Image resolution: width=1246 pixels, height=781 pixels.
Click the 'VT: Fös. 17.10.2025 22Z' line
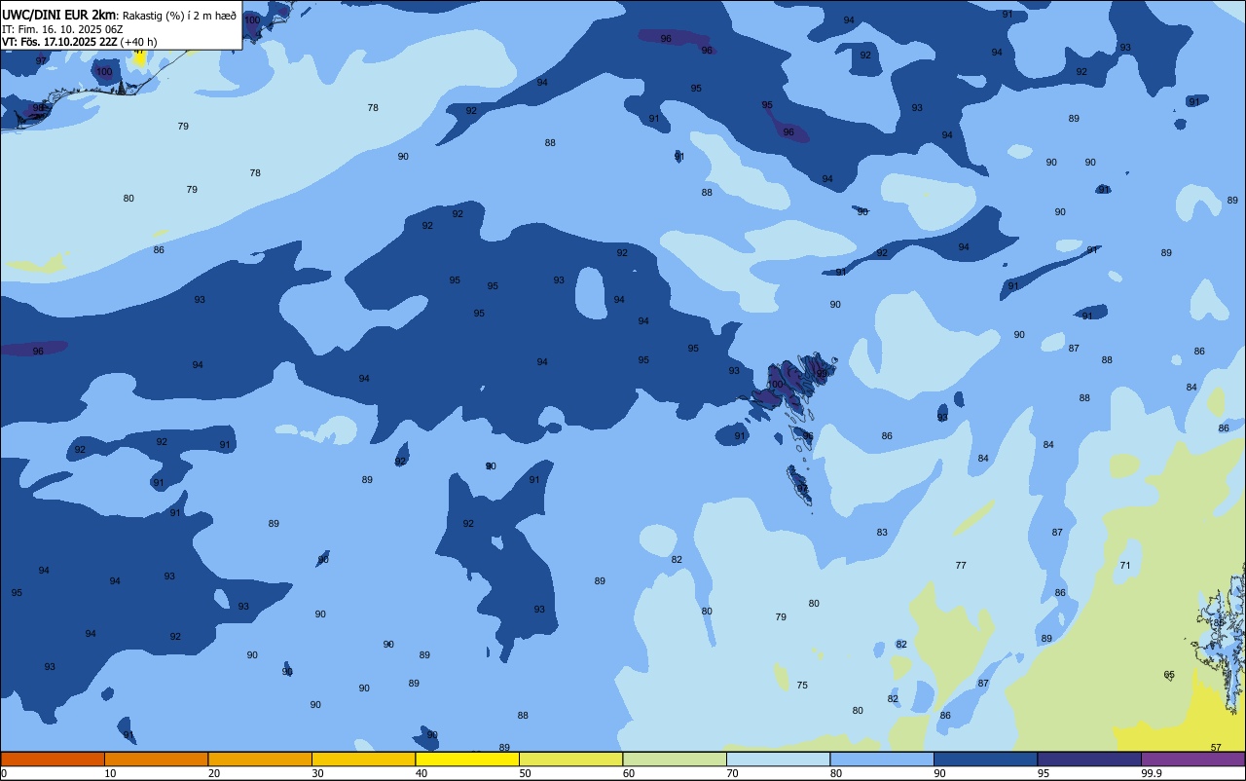59,42
